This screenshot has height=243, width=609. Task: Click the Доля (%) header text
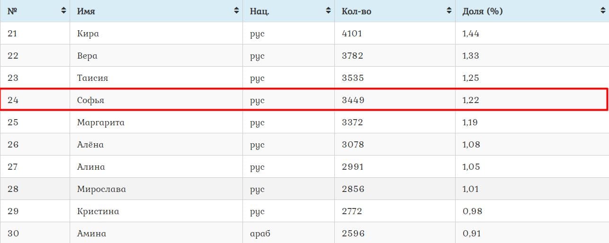click(x=482, y=11)
